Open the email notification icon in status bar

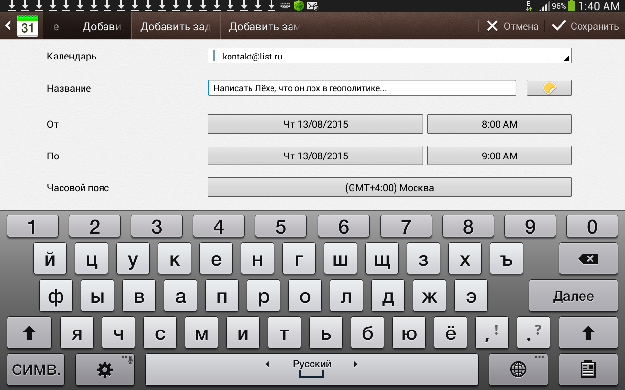(313, 6)
